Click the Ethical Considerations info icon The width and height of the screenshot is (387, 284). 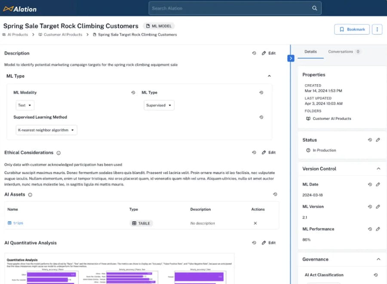(58, 153)
